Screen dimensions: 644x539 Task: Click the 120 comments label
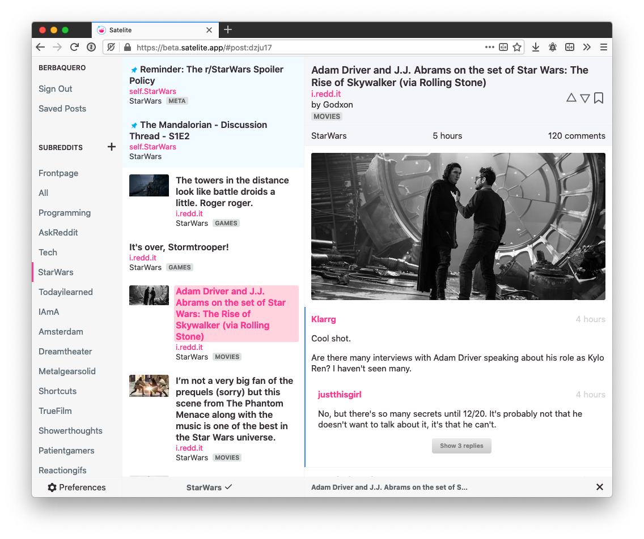[x=576, y=136]
